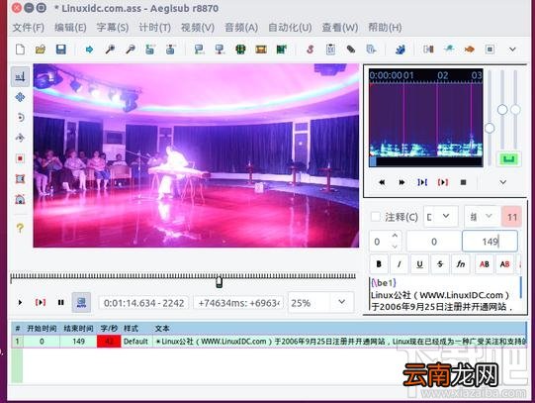
Task: Click the second AB secondary color button
Action: [504, 264]
